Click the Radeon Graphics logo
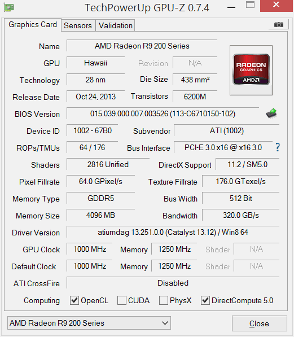This screenshot has height=337, width=294. click(251, 70)
